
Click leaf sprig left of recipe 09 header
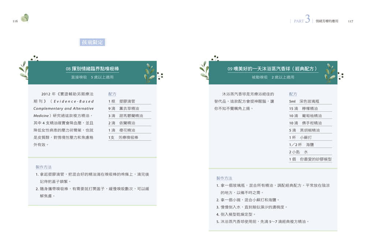204,70
